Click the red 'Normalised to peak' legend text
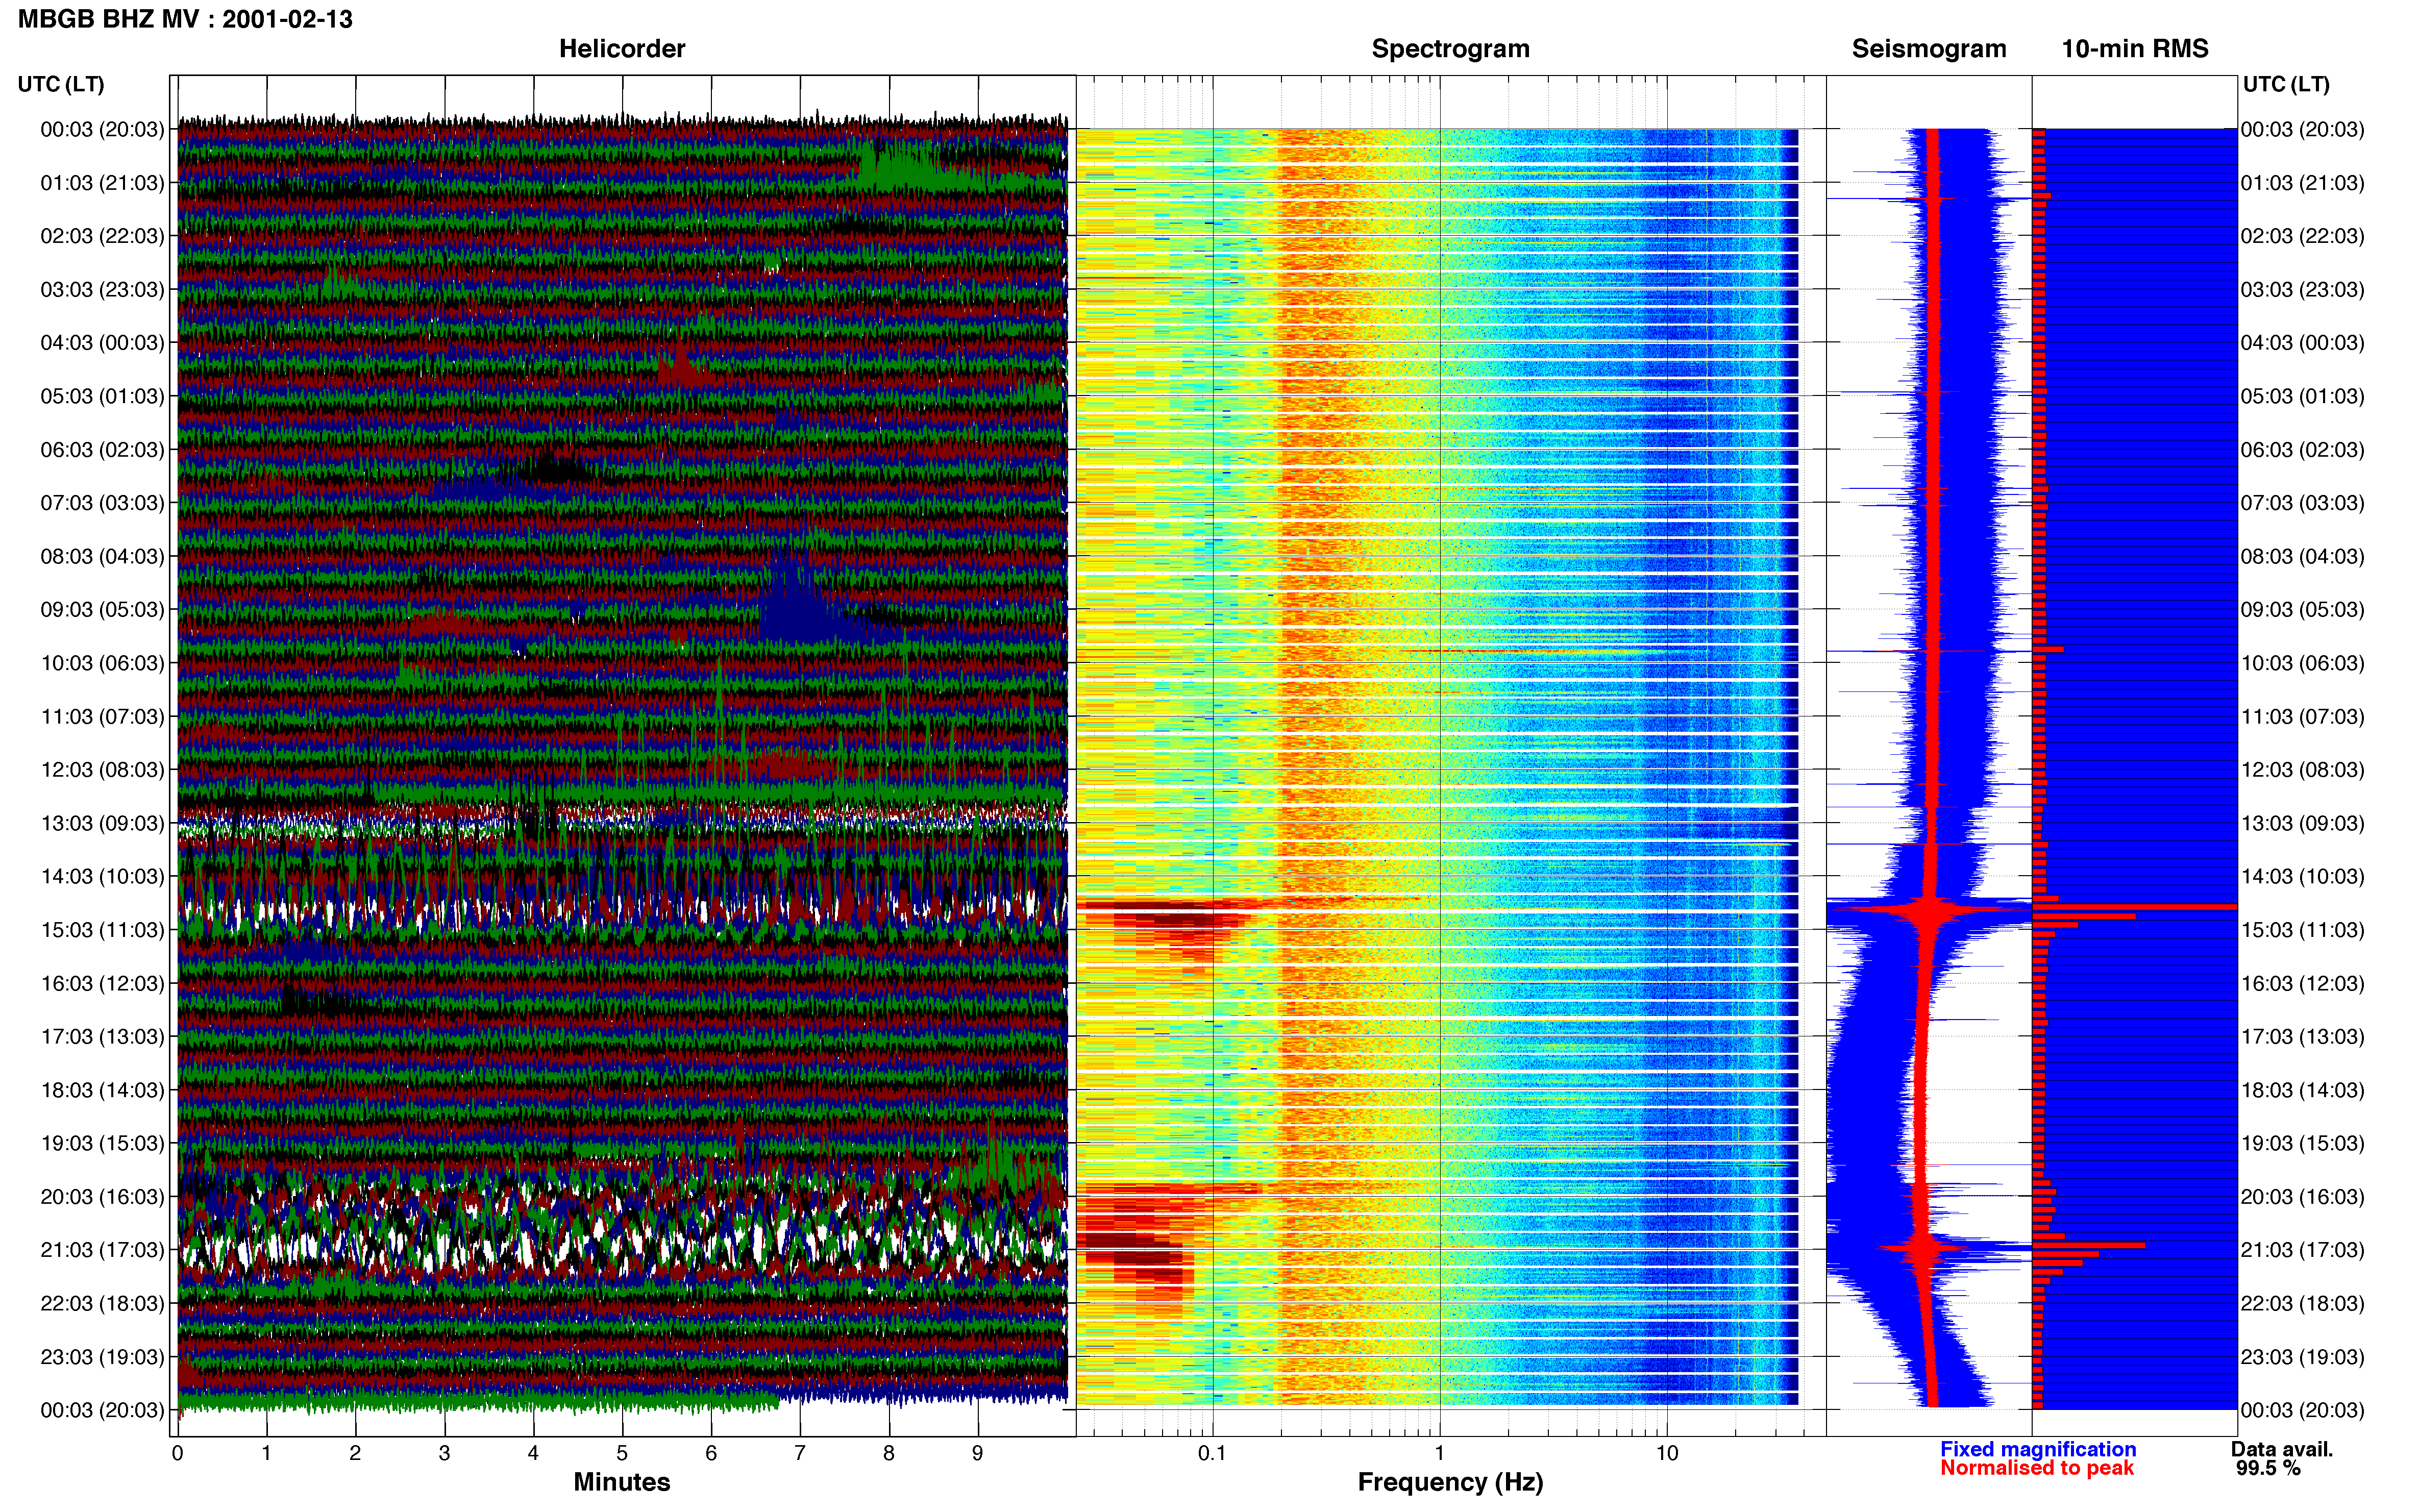The height and width of the screenshot is (1512, 2419). [2037, 1468]
